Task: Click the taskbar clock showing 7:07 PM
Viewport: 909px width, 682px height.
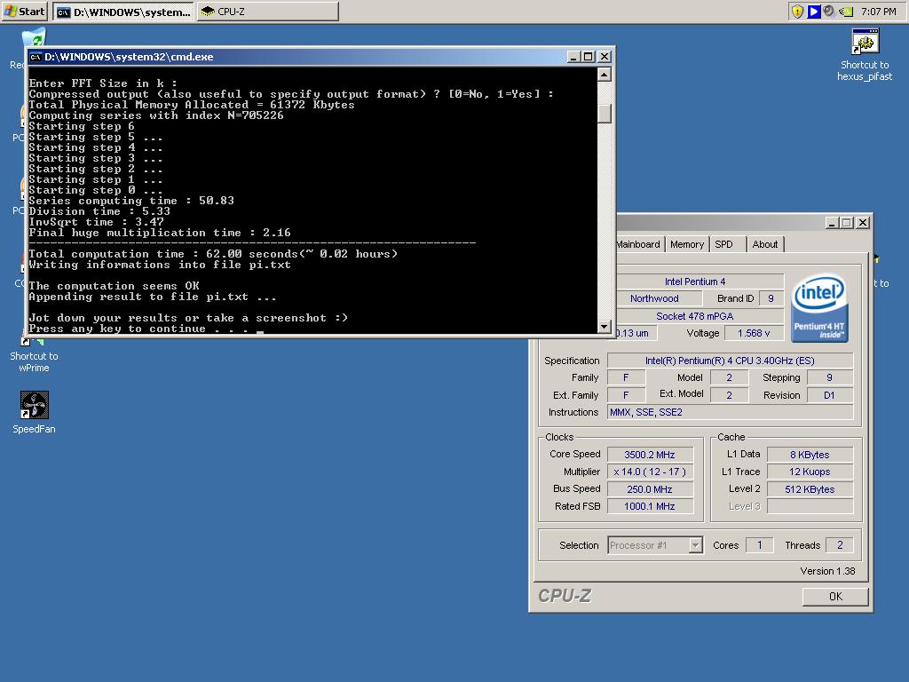Action: (x=878, y=12)
